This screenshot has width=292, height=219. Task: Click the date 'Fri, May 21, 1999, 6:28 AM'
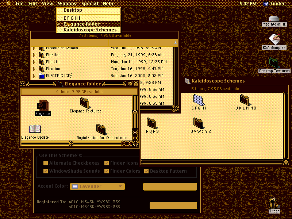pyautogui.click(x=137, y=55)
